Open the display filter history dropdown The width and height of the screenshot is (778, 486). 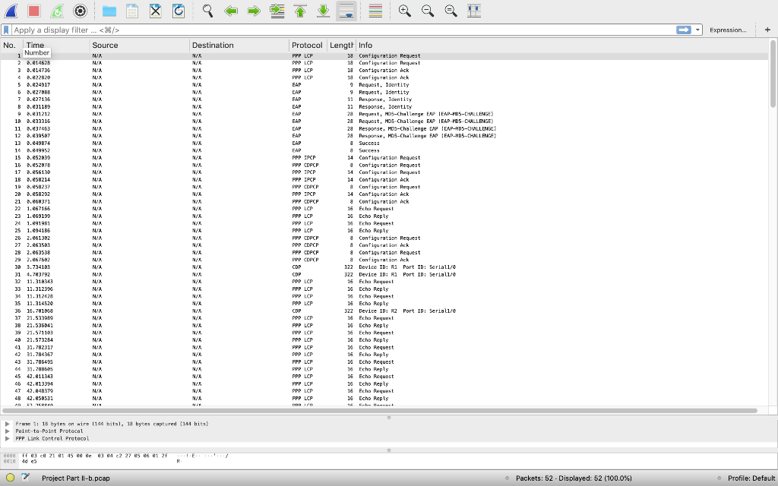(x=697, y=29)
